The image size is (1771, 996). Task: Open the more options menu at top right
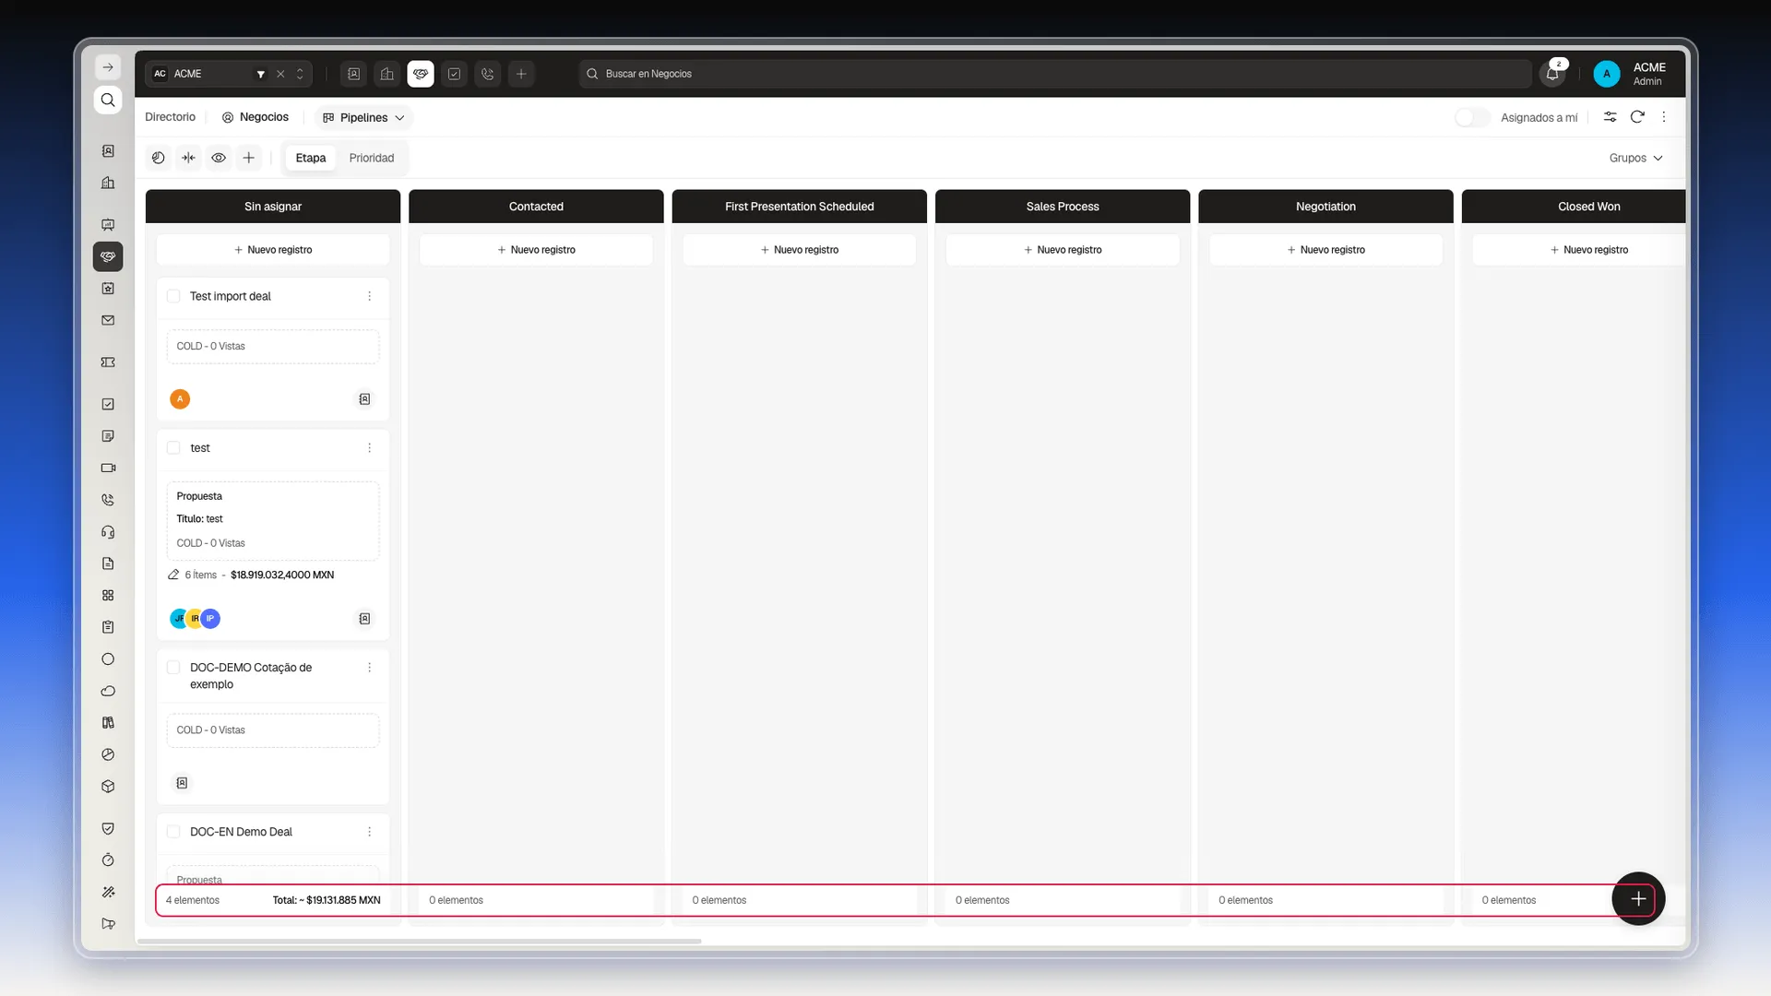pos(1664,117)
